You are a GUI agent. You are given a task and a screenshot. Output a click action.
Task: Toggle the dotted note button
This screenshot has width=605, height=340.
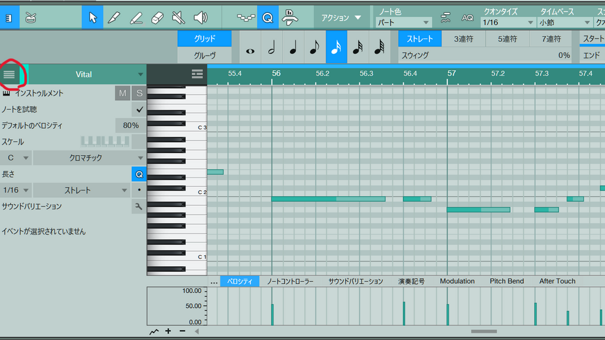pyautogui.click(x=139, y=190)
